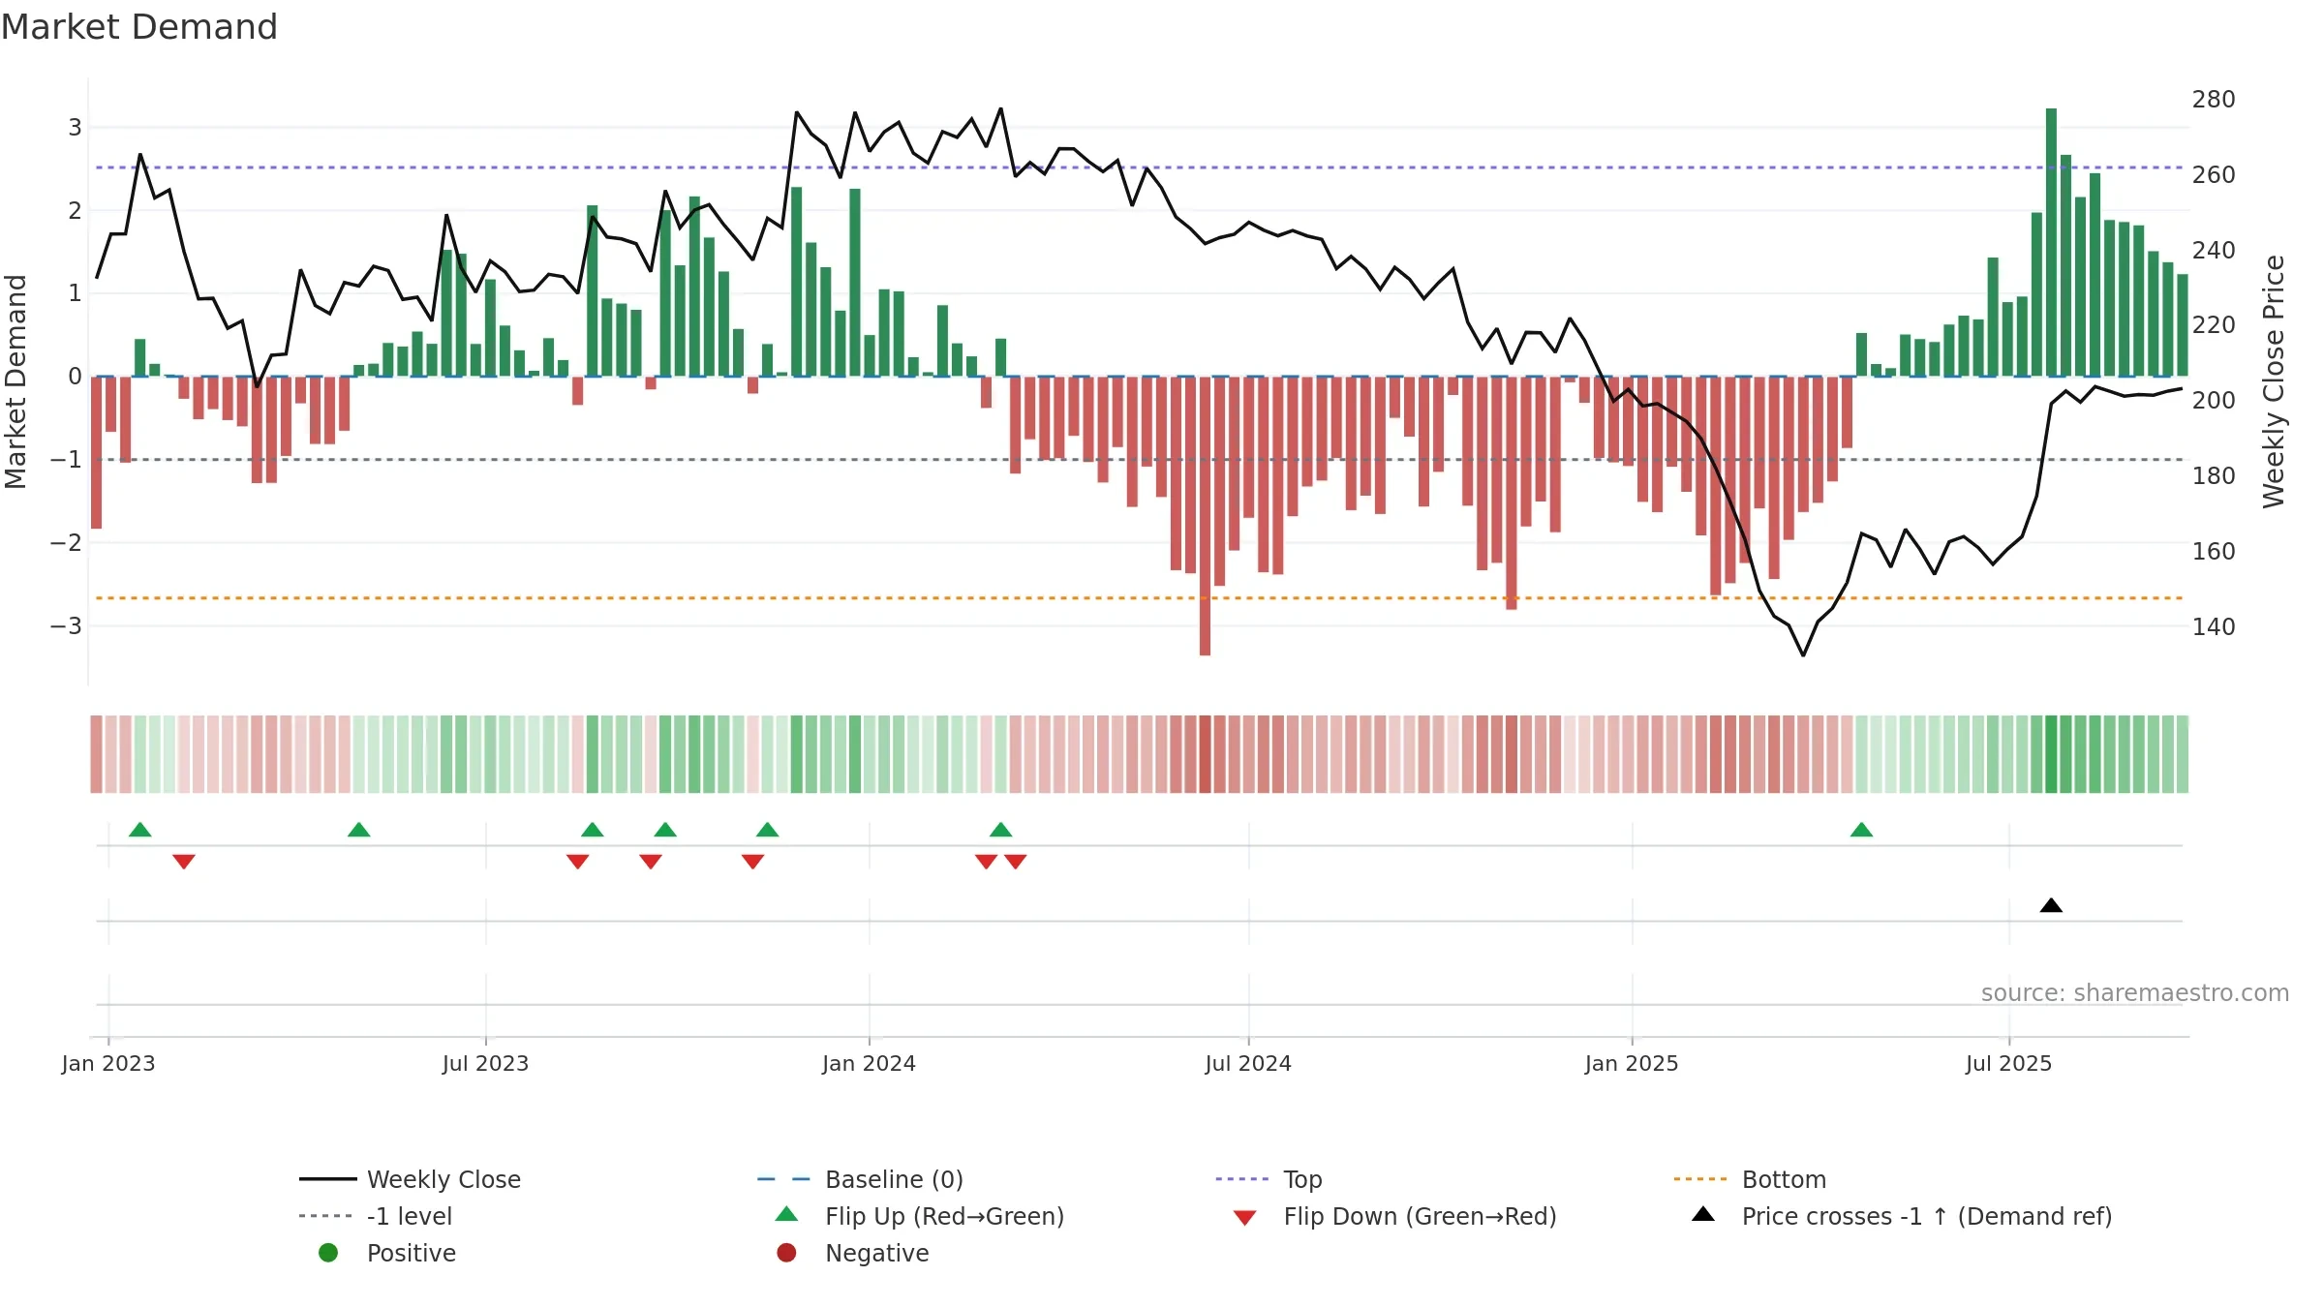Click the '180' price axis tick
Viewport: 2324px width, 1307px height.
pos(2214,475)
